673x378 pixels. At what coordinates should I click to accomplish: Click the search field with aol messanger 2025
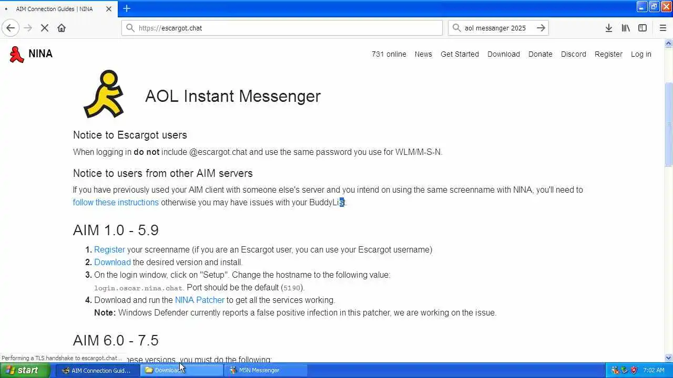[x=498, y=28]
